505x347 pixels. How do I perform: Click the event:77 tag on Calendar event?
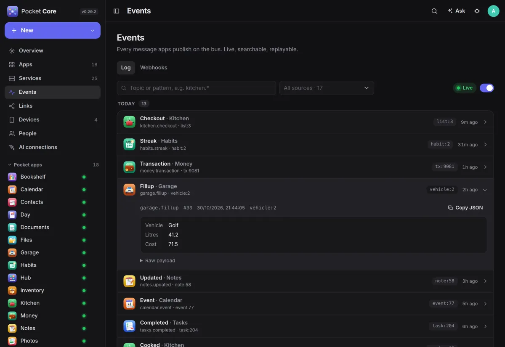[443, 303]
